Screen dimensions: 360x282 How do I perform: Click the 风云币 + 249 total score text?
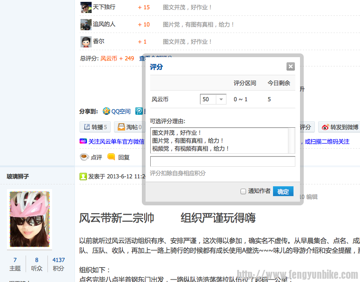pos(117,59)
